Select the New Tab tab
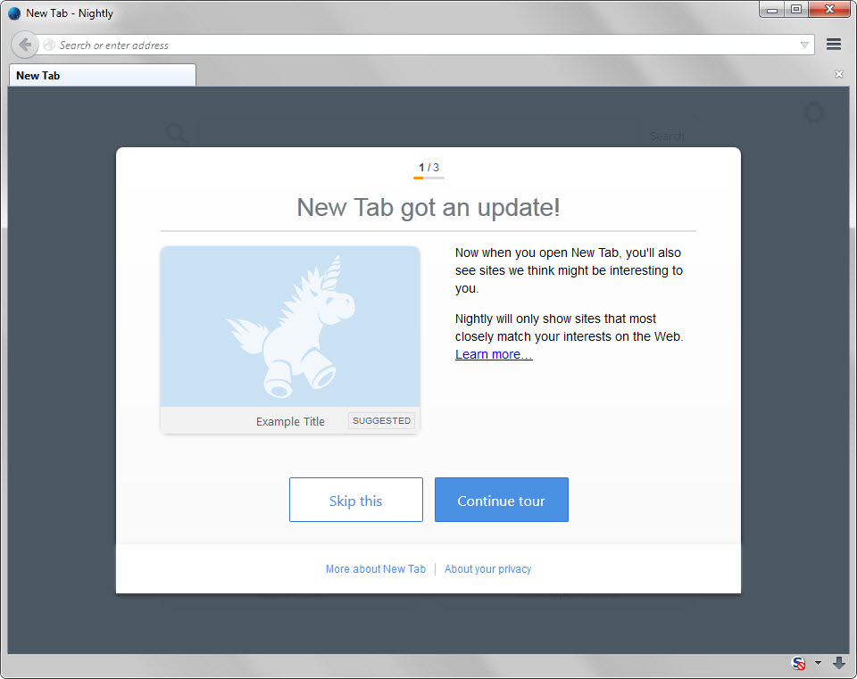This screenshot has width=857, height=679. [x=102, y=75]
